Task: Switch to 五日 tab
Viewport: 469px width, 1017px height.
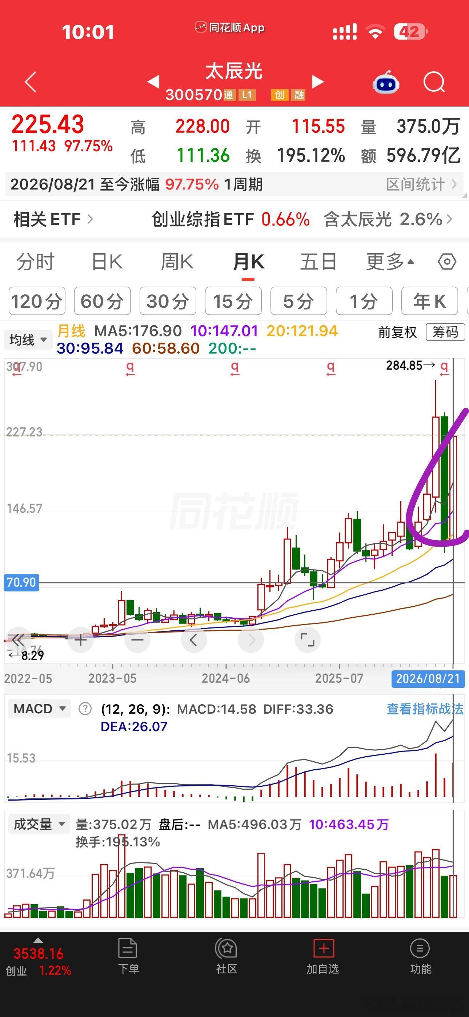Action: pos(318,262)
